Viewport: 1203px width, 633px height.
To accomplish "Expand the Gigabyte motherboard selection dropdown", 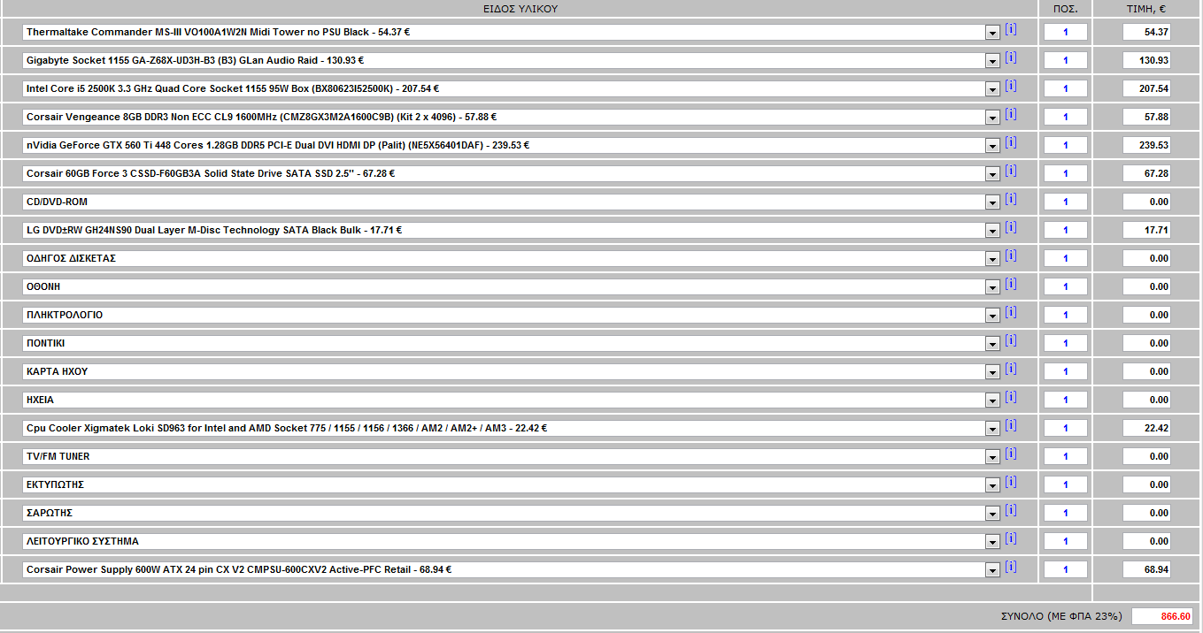I will (x=991, y=61).
